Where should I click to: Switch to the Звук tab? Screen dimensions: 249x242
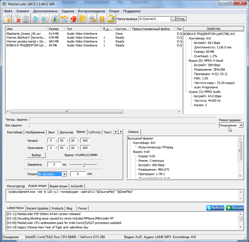coord(51,132)
